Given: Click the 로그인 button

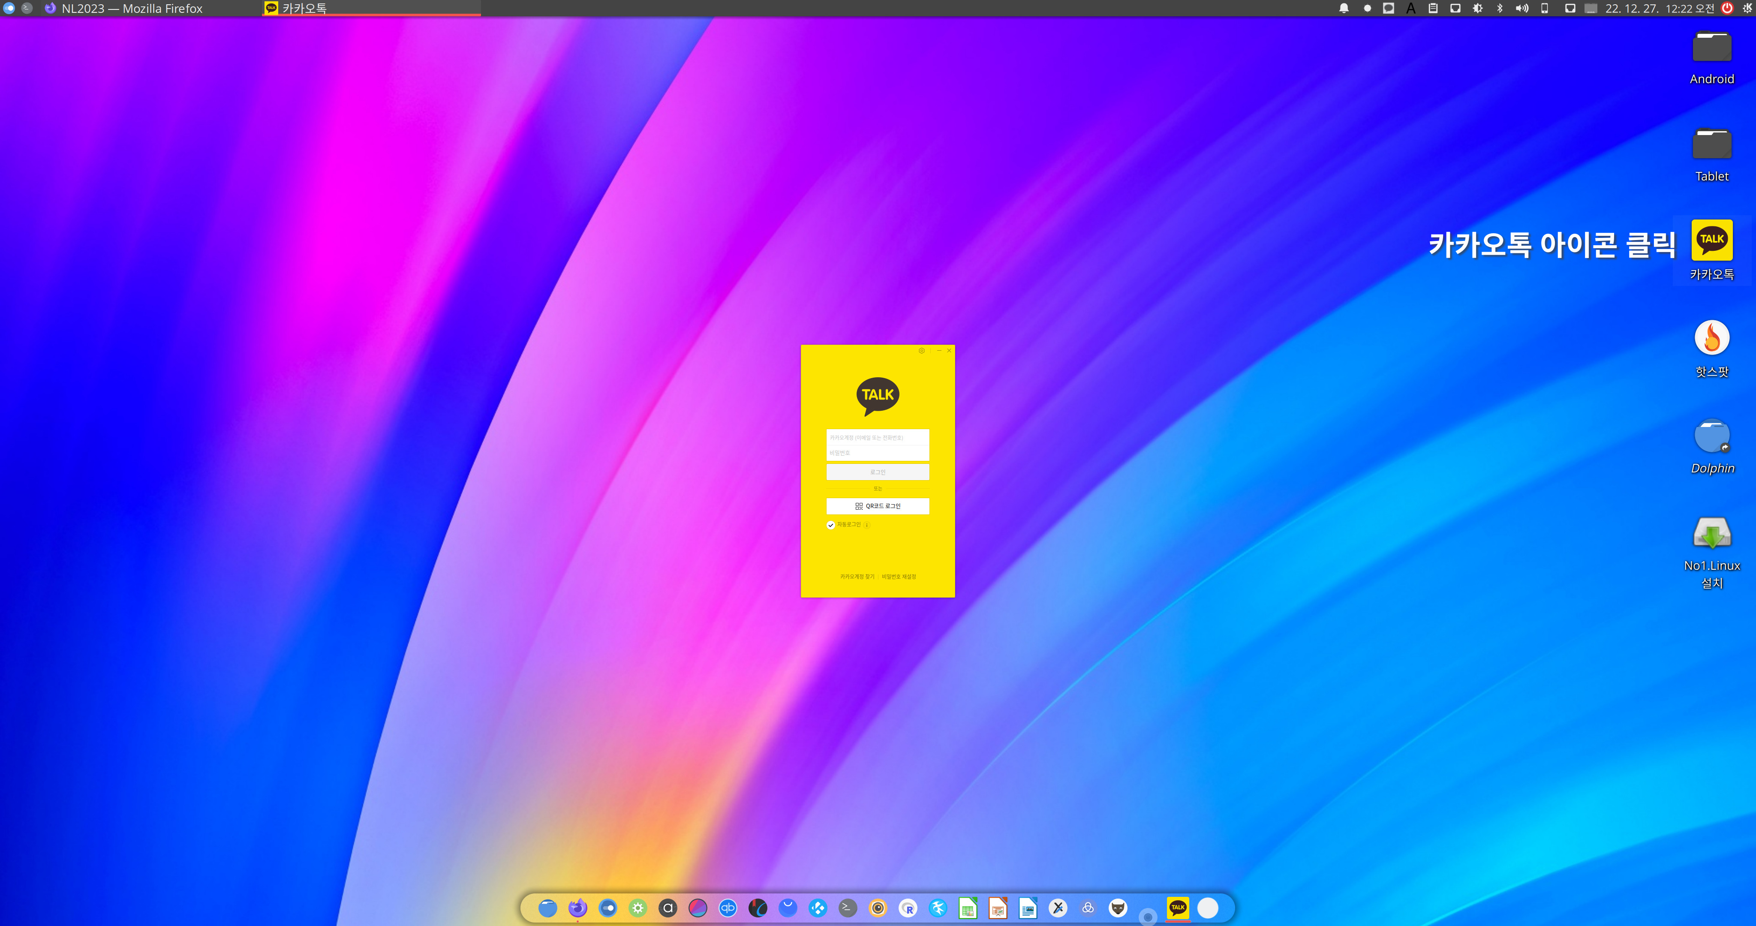Looking at the screenshot, I should click(x=877, y=472).
